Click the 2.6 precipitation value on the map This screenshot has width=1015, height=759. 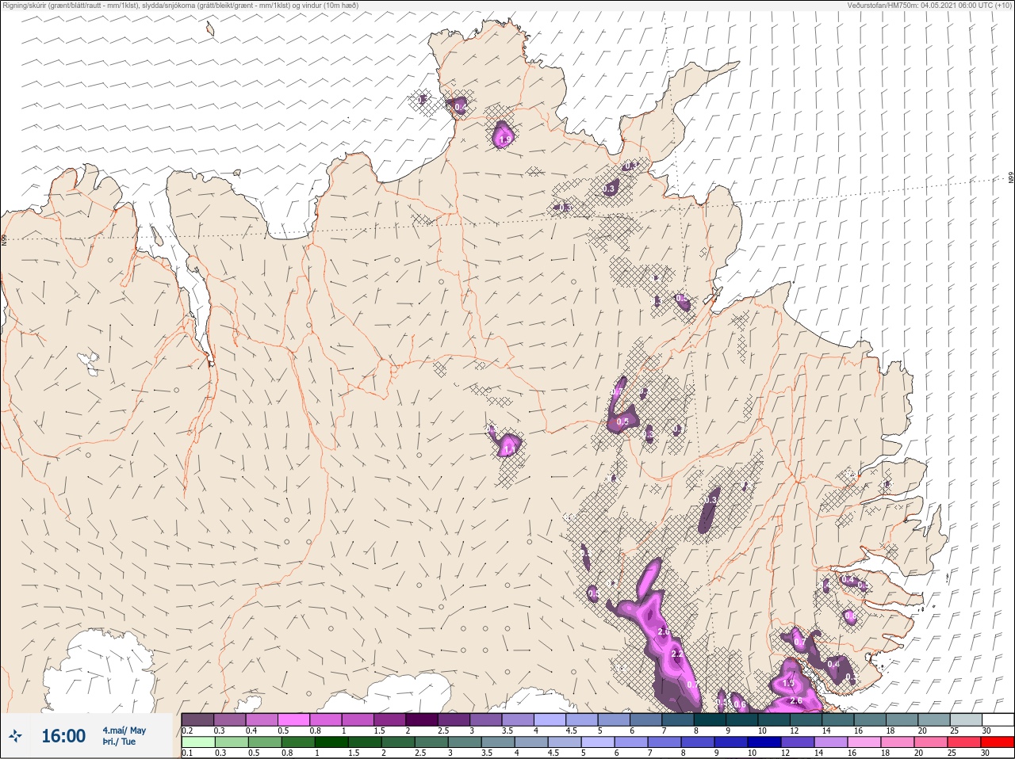pos(796,700)
